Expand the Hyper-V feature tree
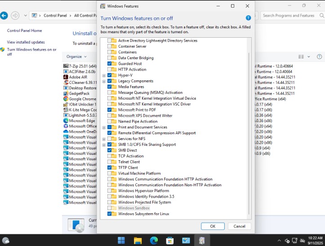The height and width of the screenshot is (246, 325). tap(104, 75)
